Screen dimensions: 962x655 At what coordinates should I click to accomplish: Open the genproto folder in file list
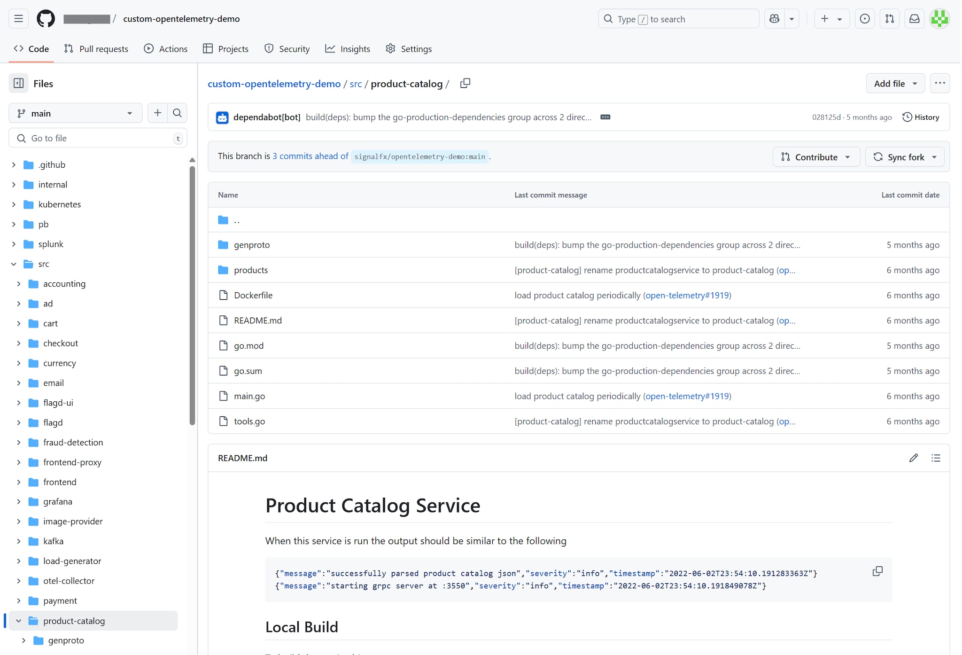click(x=252, y=245)
